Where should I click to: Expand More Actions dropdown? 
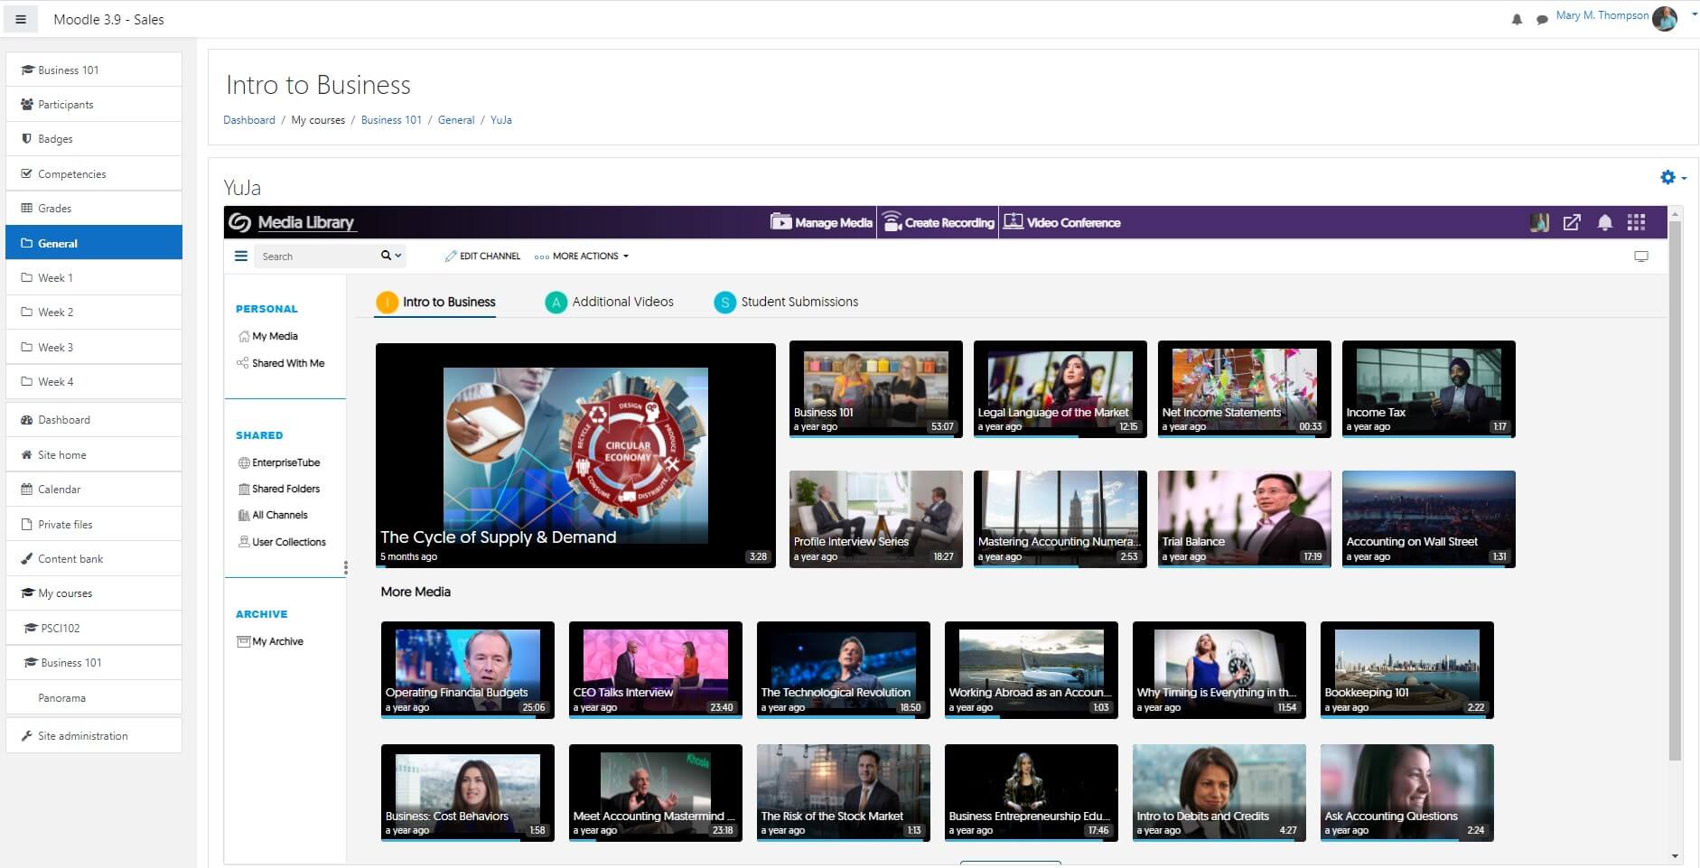(582, 257)
